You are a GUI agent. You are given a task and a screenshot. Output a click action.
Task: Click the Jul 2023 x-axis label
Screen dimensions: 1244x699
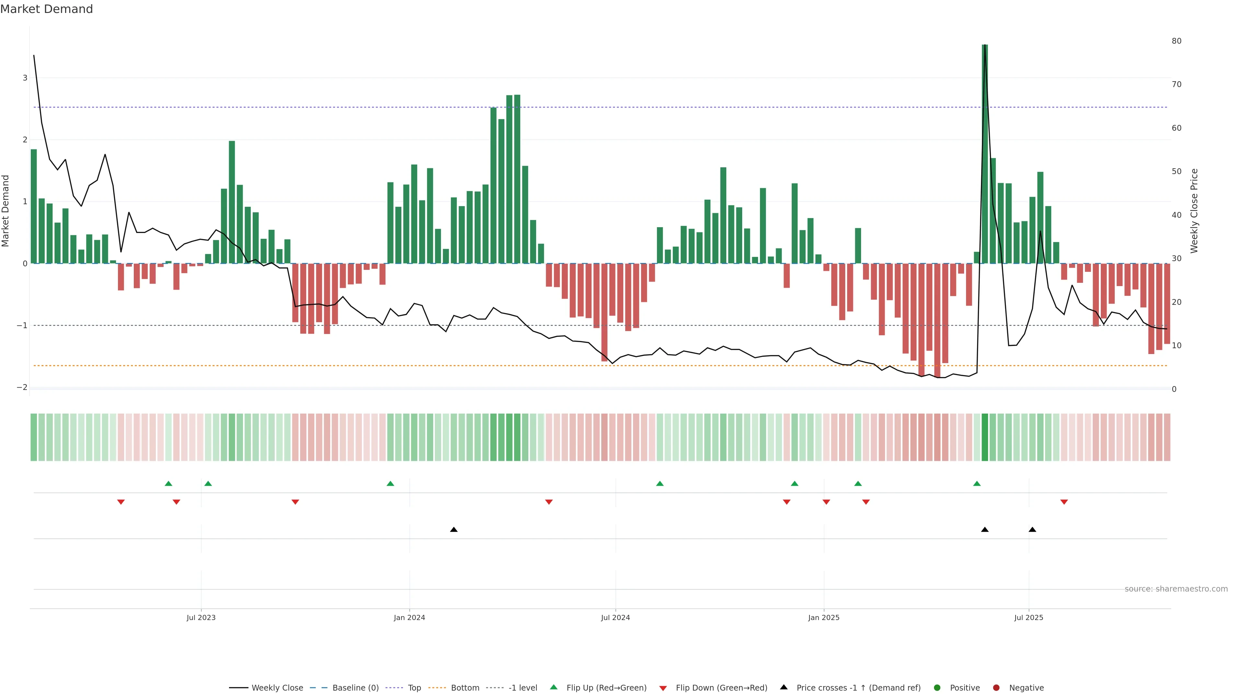coord(201,617)
